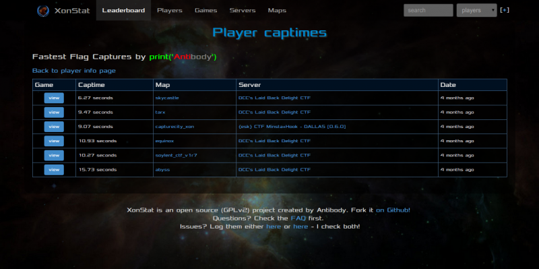Open the capturecity_xon map link

(175, 127)
